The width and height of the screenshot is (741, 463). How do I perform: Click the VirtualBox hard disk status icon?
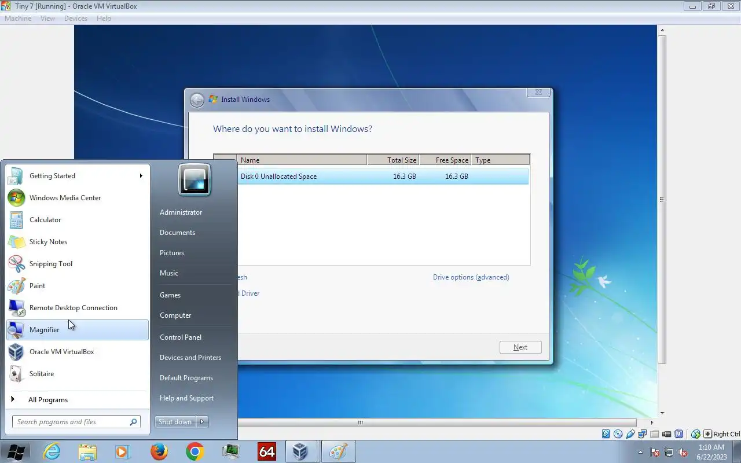(606, 434)
